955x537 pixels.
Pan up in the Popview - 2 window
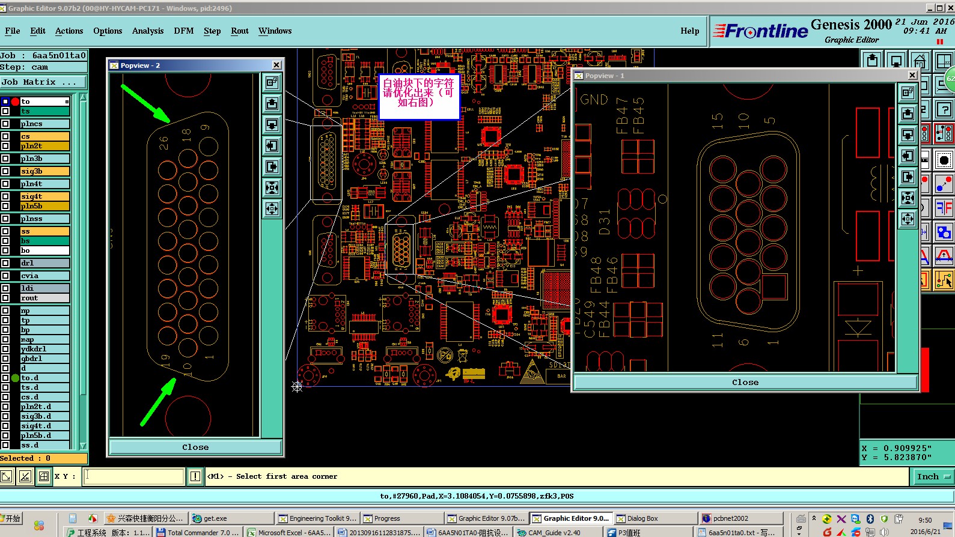[272, 103]
